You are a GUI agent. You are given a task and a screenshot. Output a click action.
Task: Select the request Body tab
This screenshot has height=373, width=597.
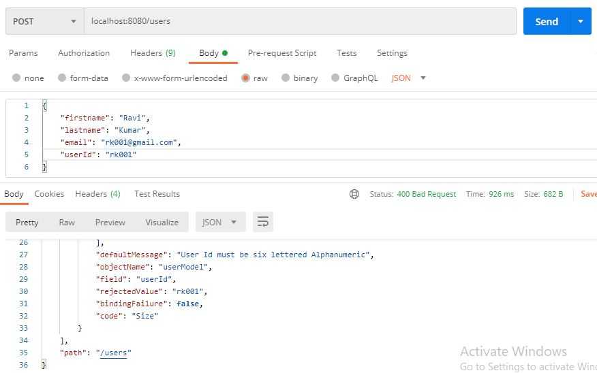[213, 53]
